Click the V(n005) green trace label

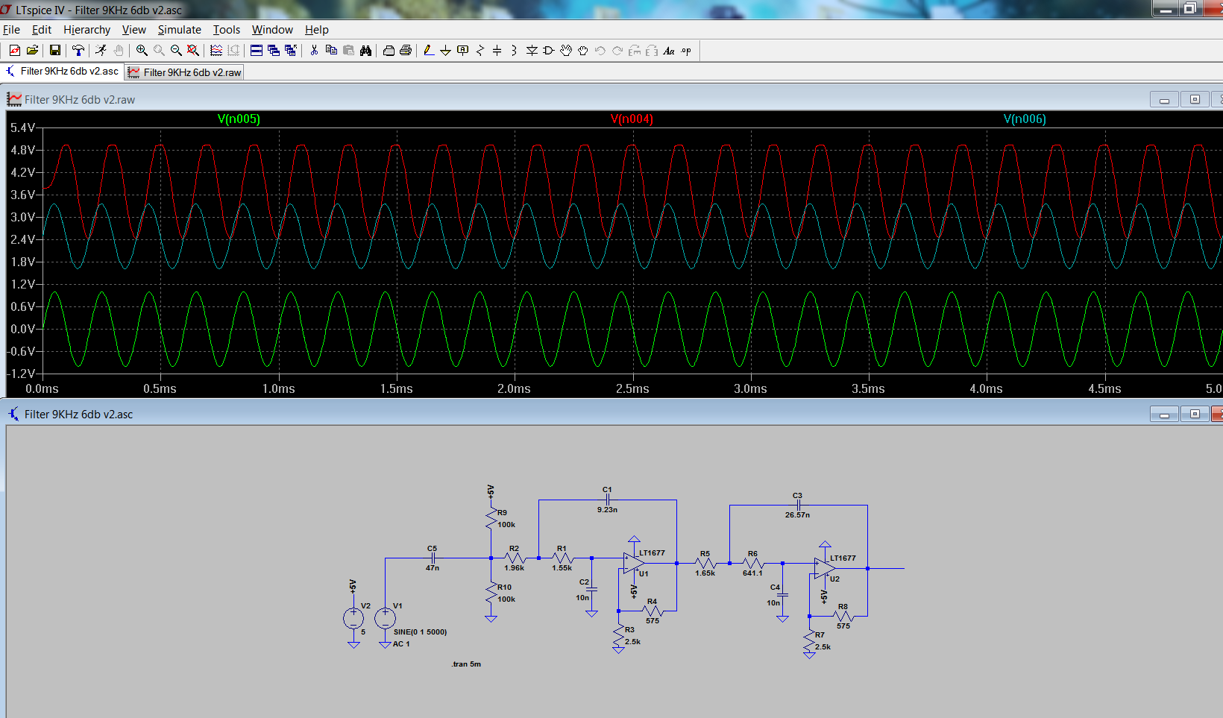coord(239,119)
